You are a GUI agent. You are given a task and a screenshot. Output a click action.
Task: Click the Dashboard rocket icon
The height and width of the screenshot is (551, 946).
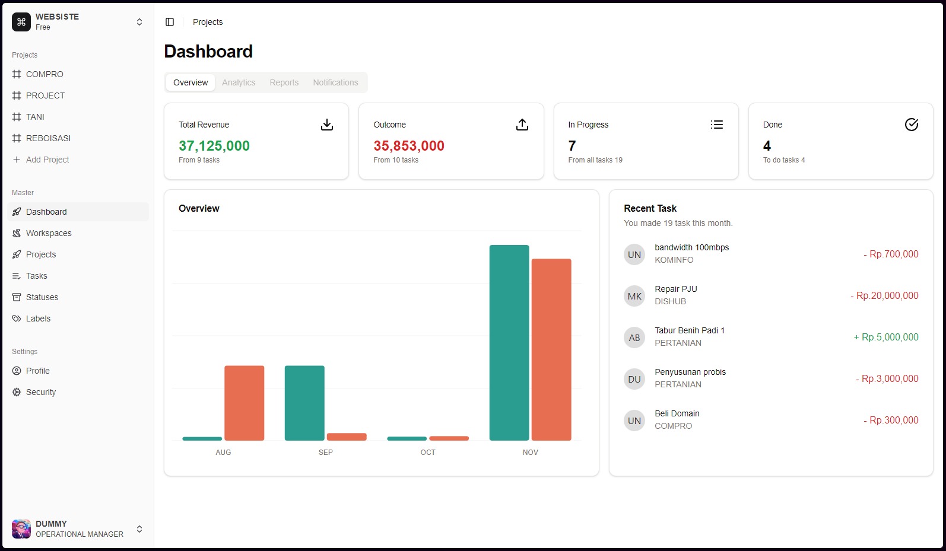coord(17,212)
